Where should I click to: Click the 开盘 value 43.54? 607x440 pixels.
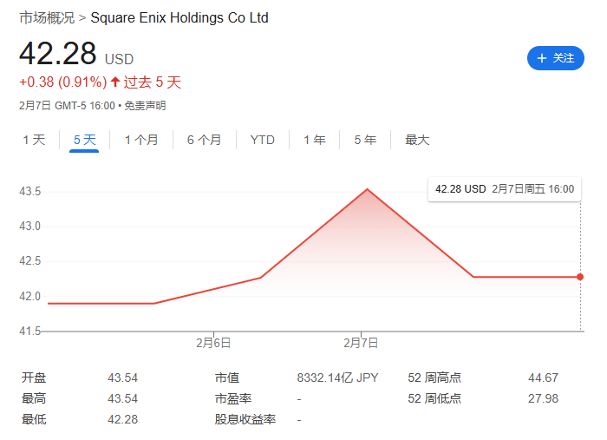(123, 378)
